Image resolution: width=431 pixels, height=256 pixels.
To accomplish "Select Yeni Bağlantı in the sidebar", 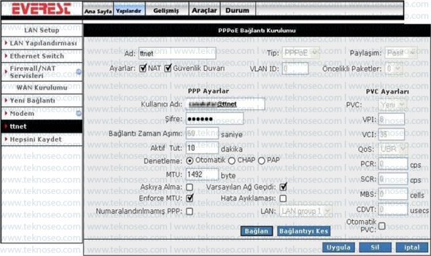I will 42,100.
